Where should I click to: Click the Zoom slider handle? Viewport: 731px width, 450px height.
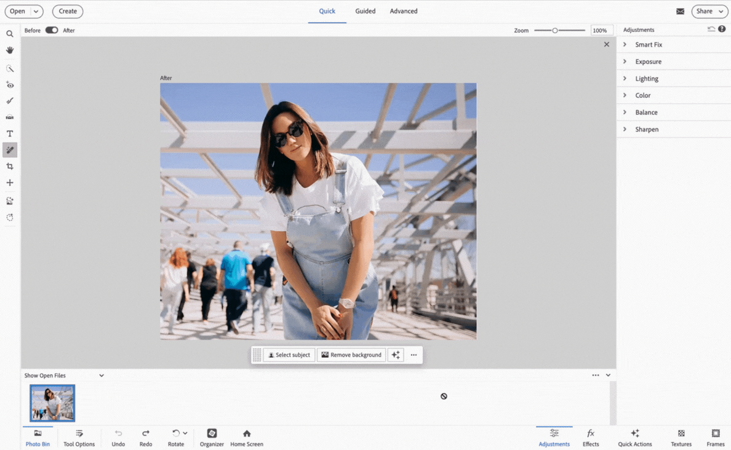[554, 30]
